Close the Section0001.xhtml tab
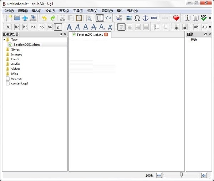The height and width of the screenshot is (181, 214). 106,35
